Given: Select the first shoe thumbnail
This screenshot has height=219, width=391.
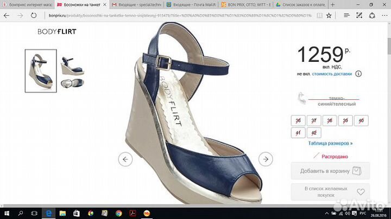Looking at the screenshot, I should [x=41, y=71].
